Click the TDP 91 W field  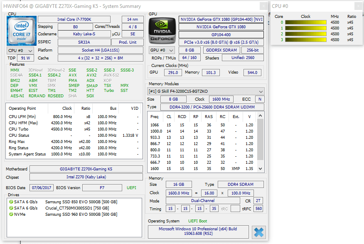[x=25, y=58]
